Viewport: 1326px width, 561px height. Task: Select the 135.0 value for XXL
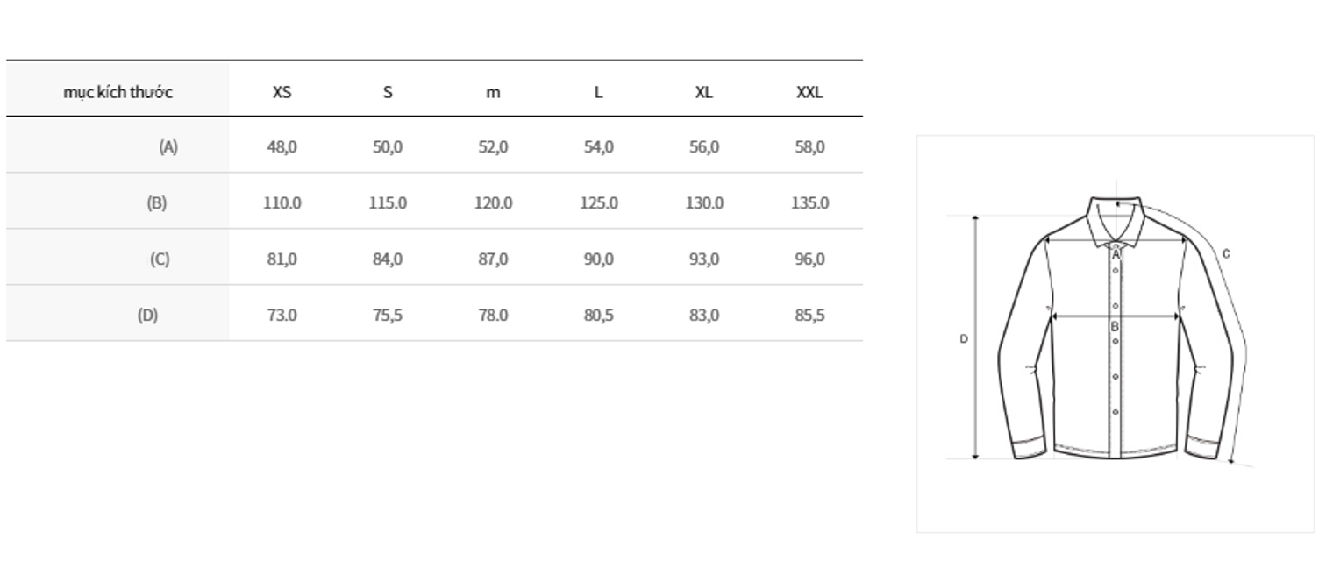809,202
